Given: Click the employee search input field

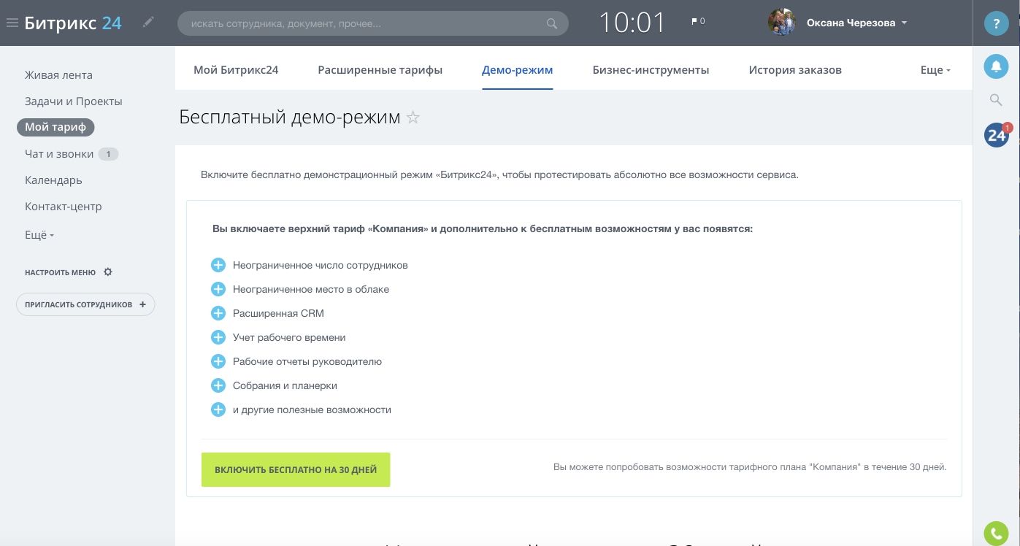Looking at the screenshot, I should pyautogui.click(x=365, y=23).
